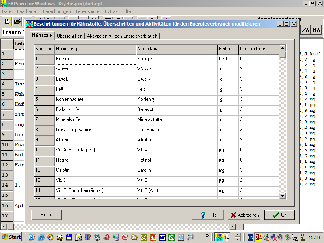Open the Aktivitäten für den Energieverbrauch tab

[x=122, y=36]
